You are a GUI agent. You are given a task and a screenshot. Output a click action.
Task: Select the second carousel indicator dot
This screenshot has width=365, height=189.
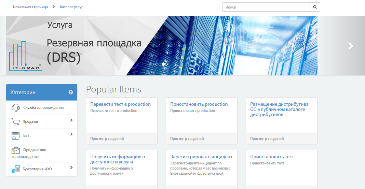pos(160,64)
